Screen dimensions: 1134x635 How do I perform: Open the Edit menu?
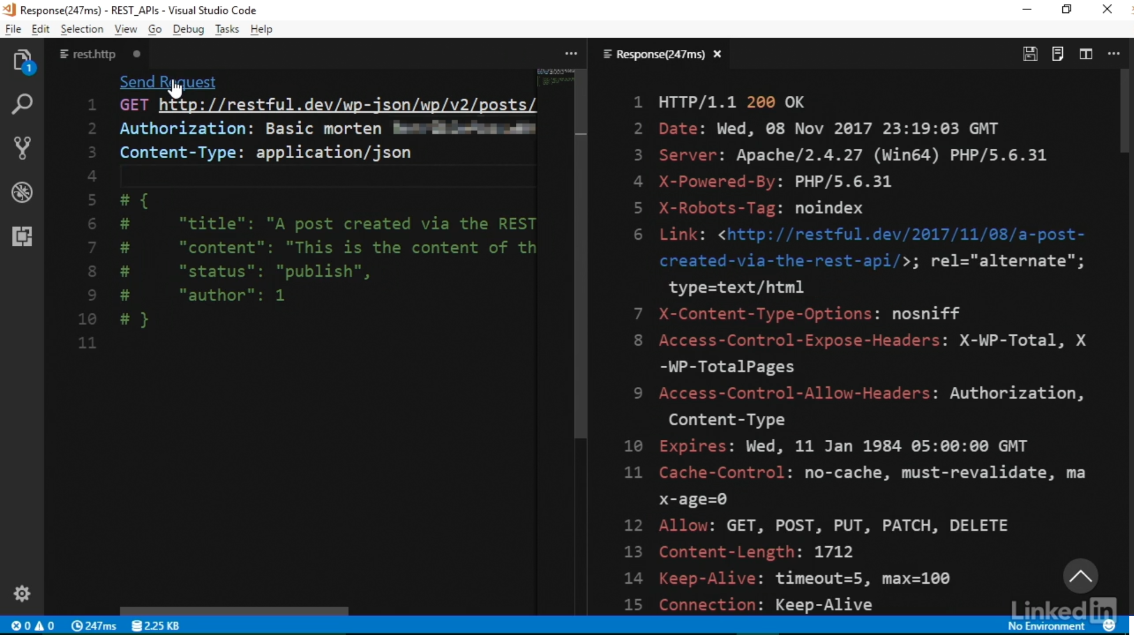pos(40,29)
